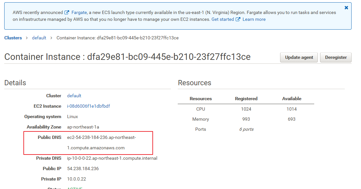Click the external link icon beside Learn more
Viewport: 361px width, 189px height.
pyautogui.click(x=238, y=20)
